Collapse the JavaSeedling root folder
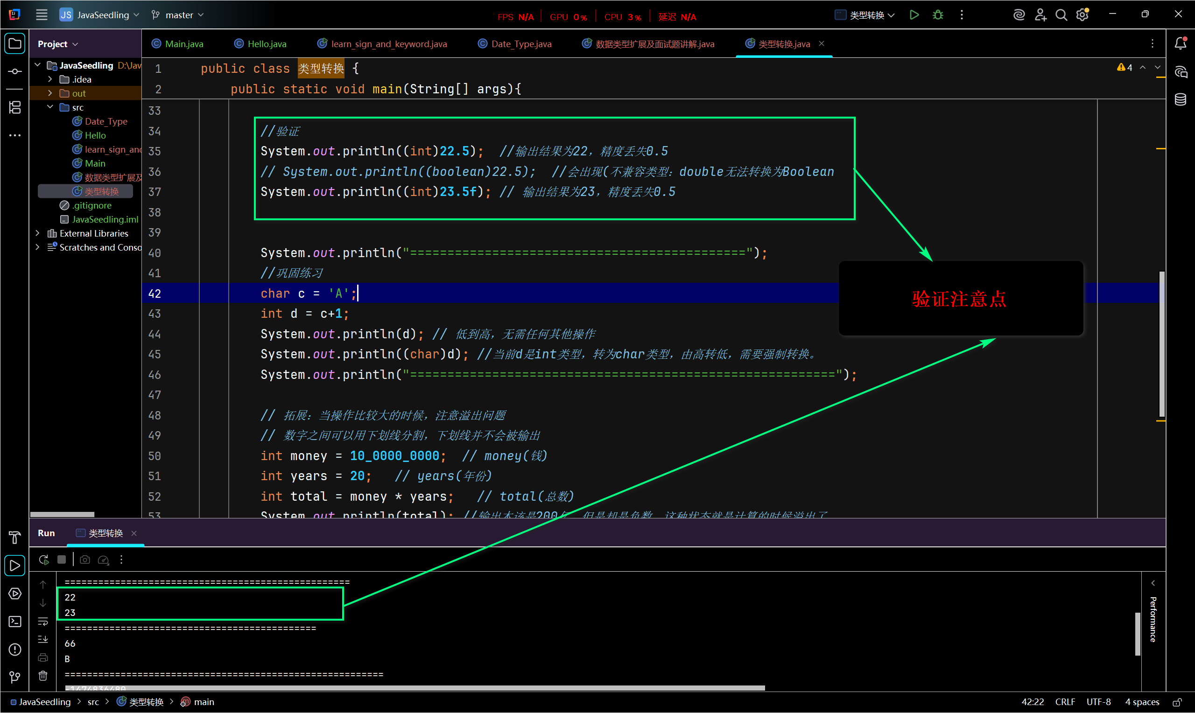 coord(38,65)
